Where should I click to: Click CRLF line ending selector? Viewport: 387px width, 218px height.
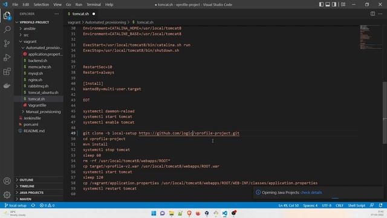339,205
